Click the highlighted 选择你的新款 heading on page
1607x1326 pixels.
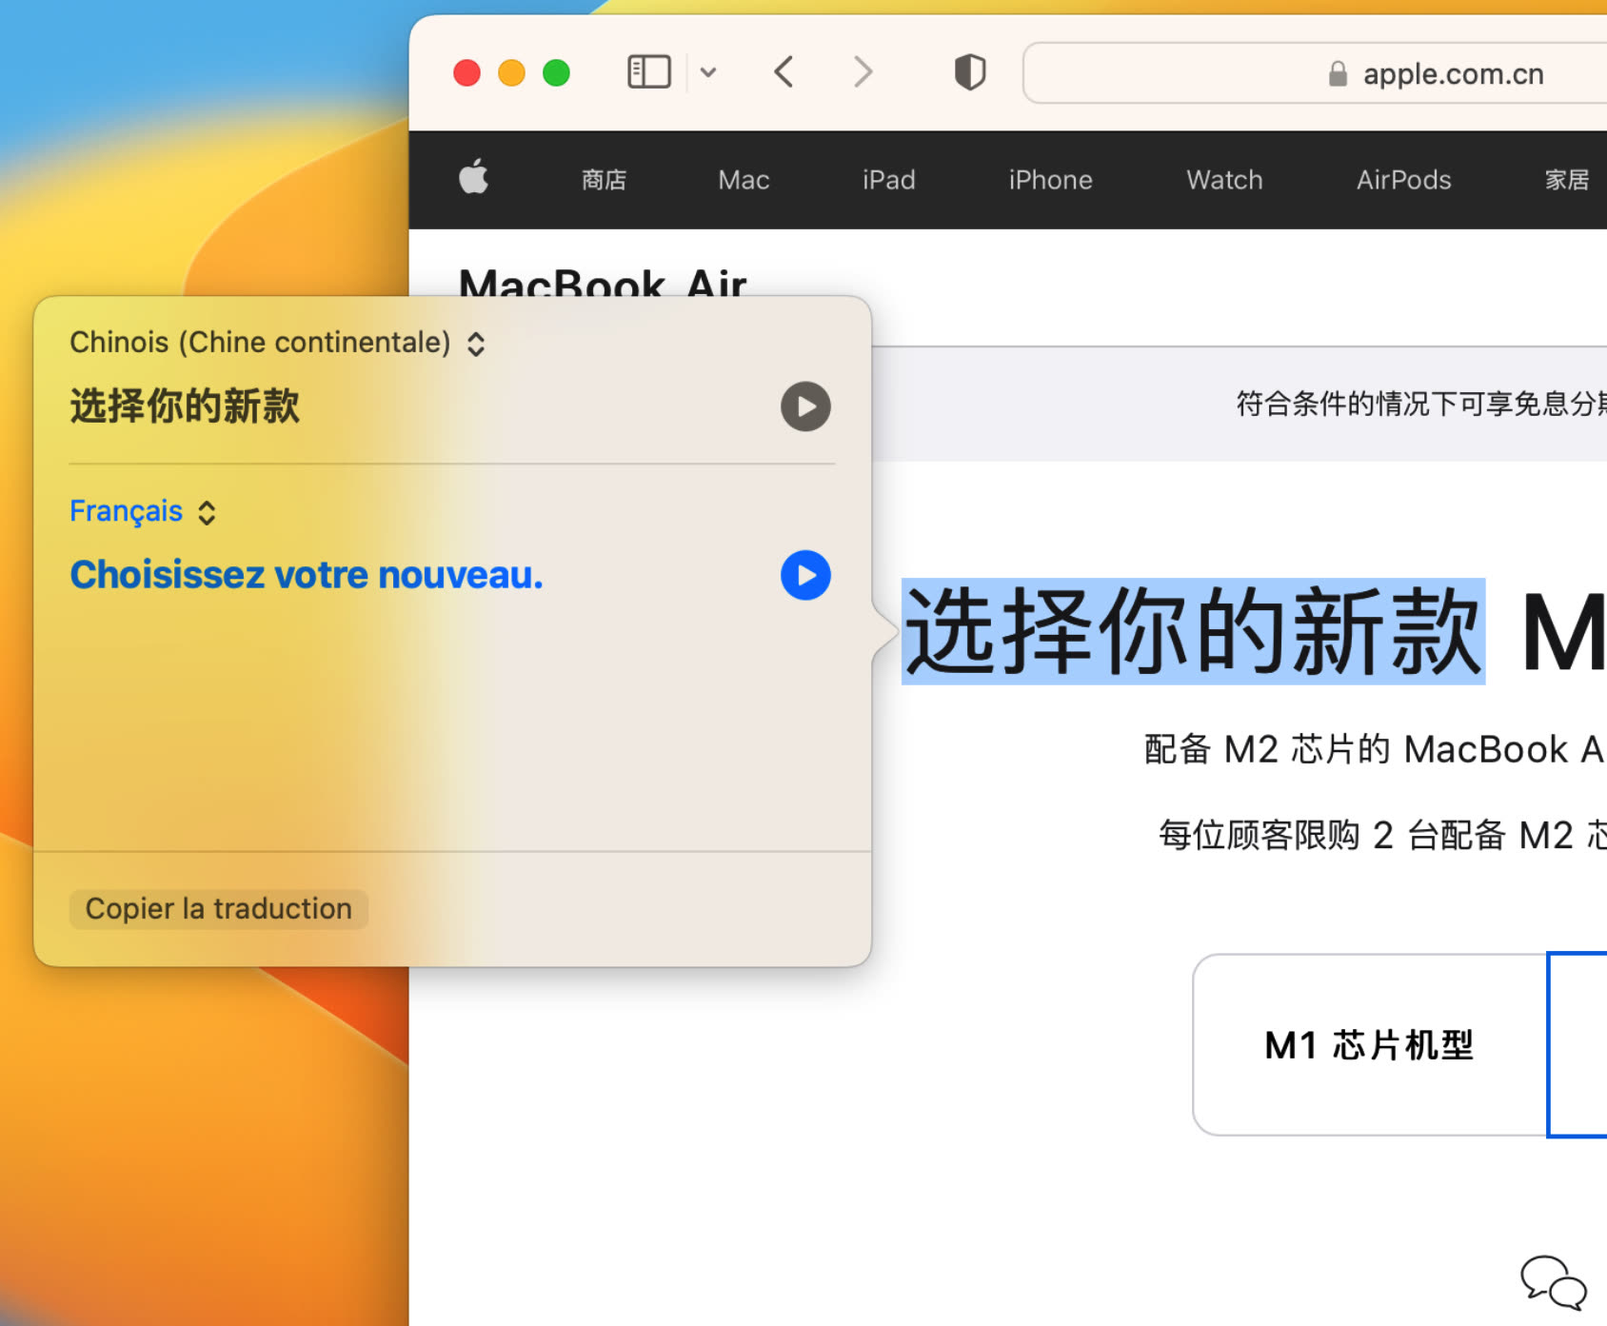1193,631
